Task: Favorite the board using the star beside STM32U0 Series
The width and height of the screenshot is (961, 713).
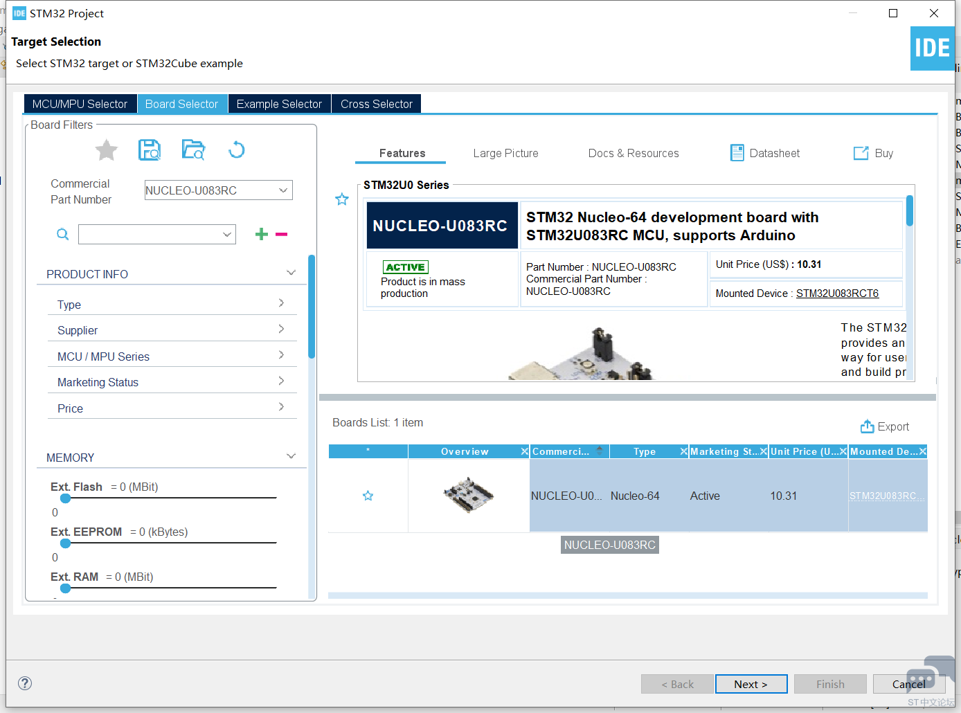Action: pos(342,199)
